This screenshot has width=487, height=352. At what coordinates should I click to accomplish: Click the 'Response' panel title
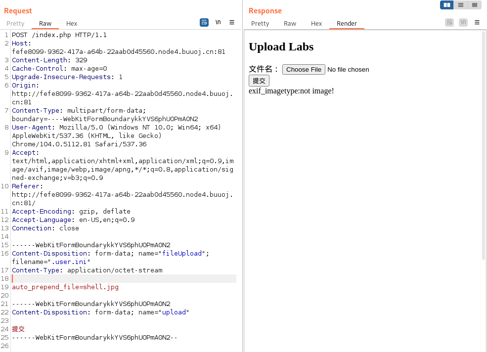coord(265,11)
